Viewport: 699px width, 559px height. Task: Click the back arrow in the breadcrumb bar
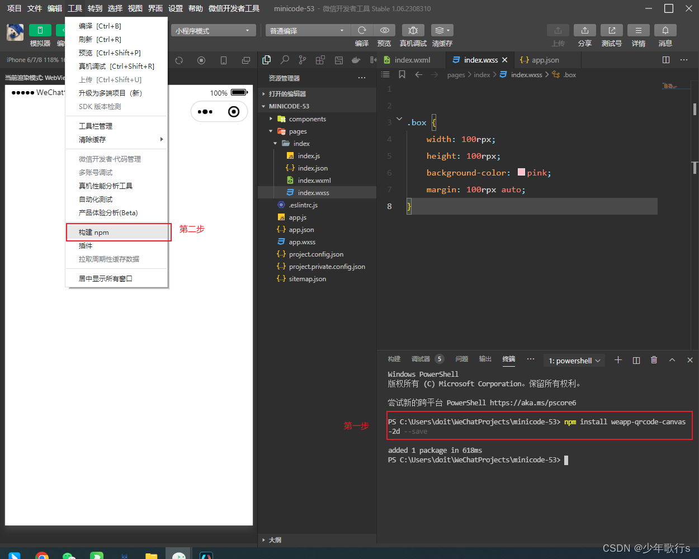tap(419, 74)
